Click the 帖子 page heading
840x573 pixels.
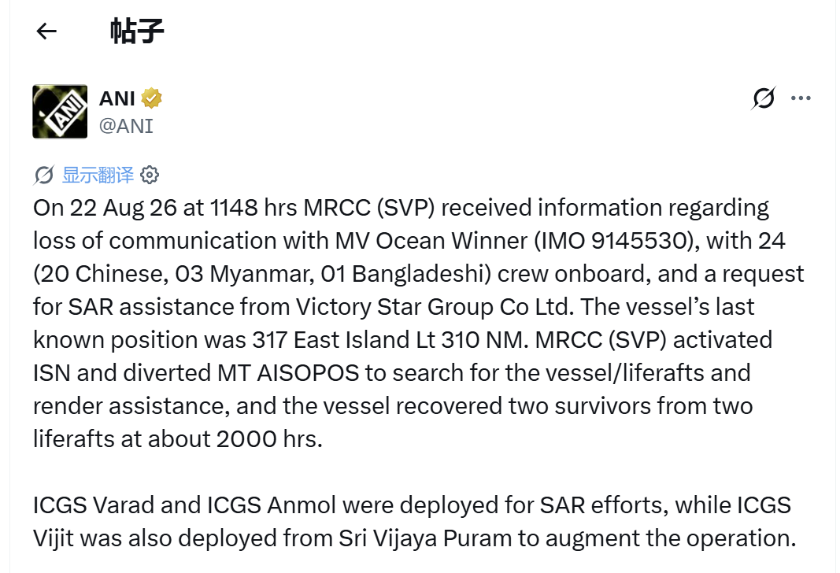(x=137, y=31)
